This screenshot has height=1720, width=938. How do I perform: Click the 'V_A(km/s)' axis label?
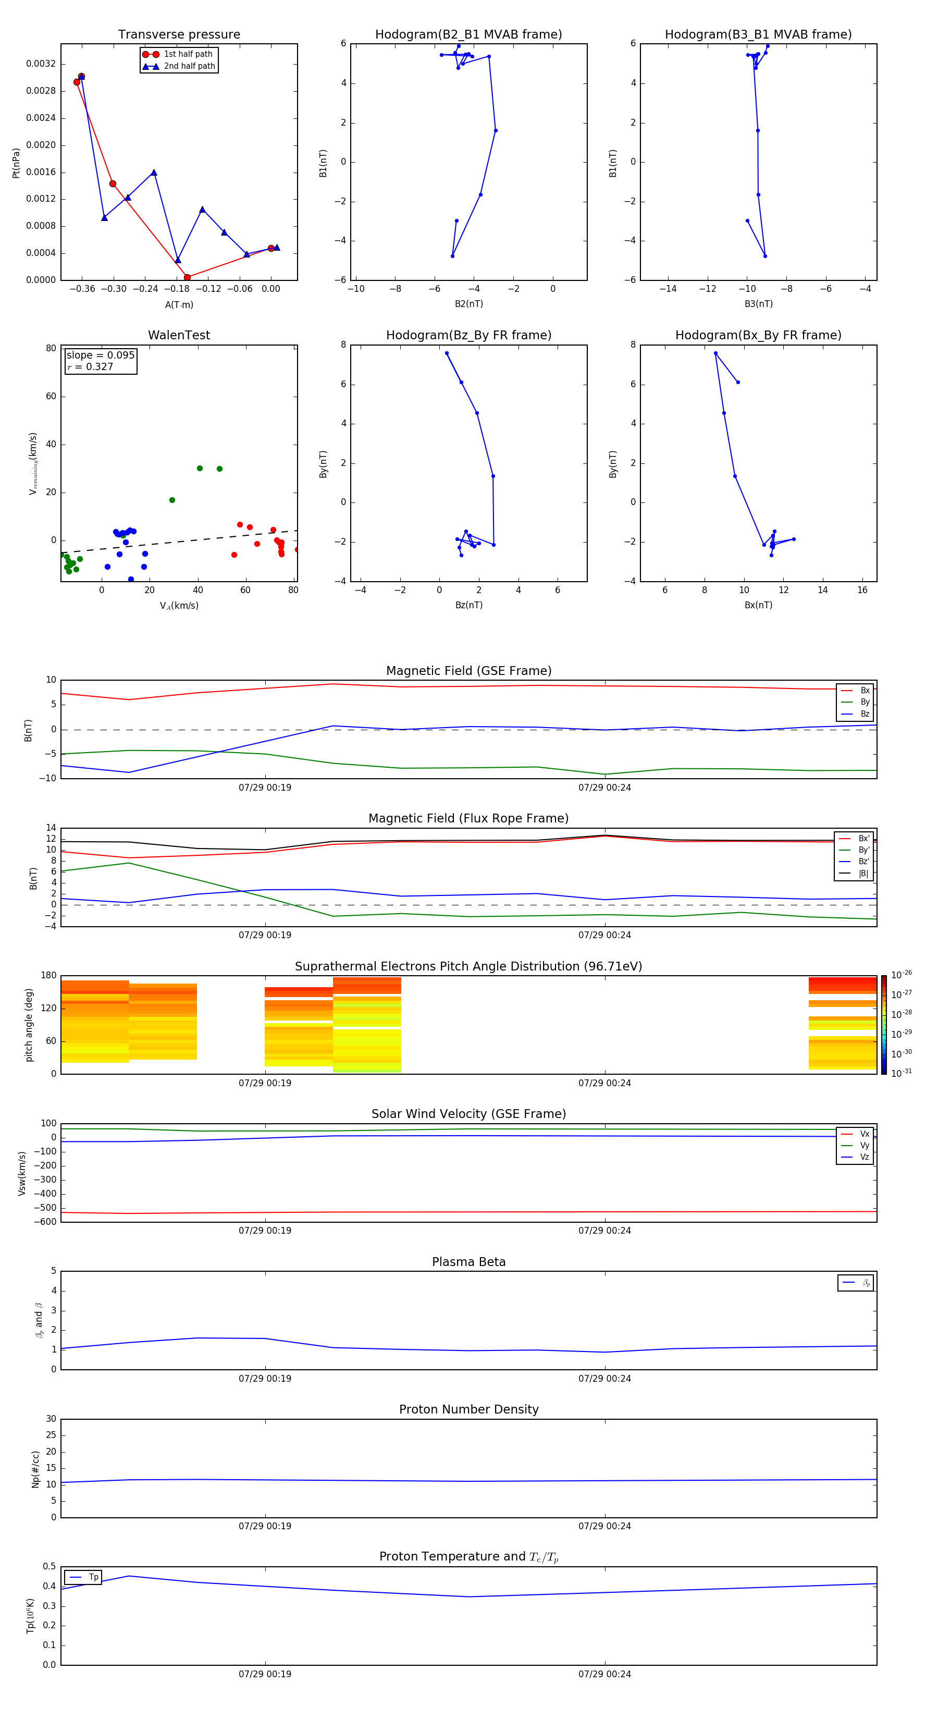click(179, 606)
